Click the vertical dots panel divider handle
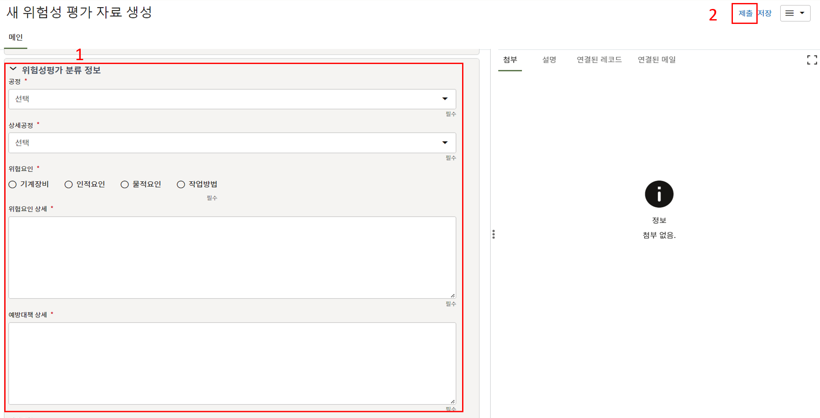Image resolution: width=820 pixels, height=418 pixels. tap(493, 234)
